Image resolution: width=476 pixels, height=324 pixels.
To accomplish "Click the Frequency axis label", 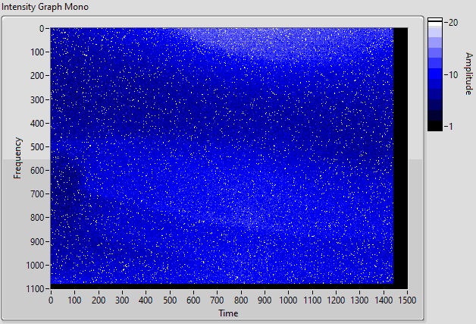I will [x=17, y=158].
